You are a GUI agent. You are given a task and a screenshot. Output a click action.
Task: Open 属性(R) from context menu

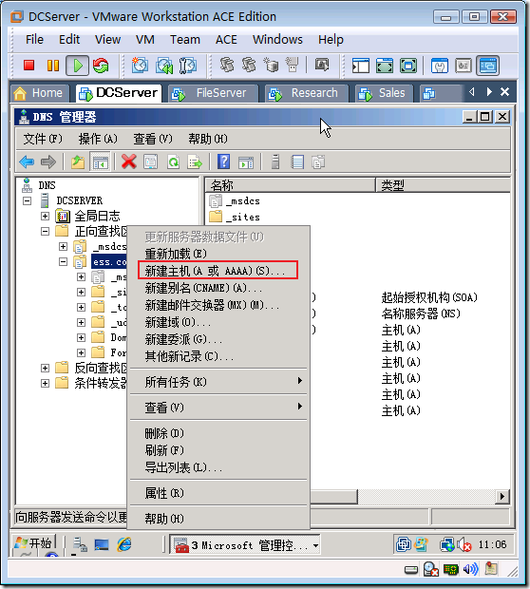tap(219, 493)
